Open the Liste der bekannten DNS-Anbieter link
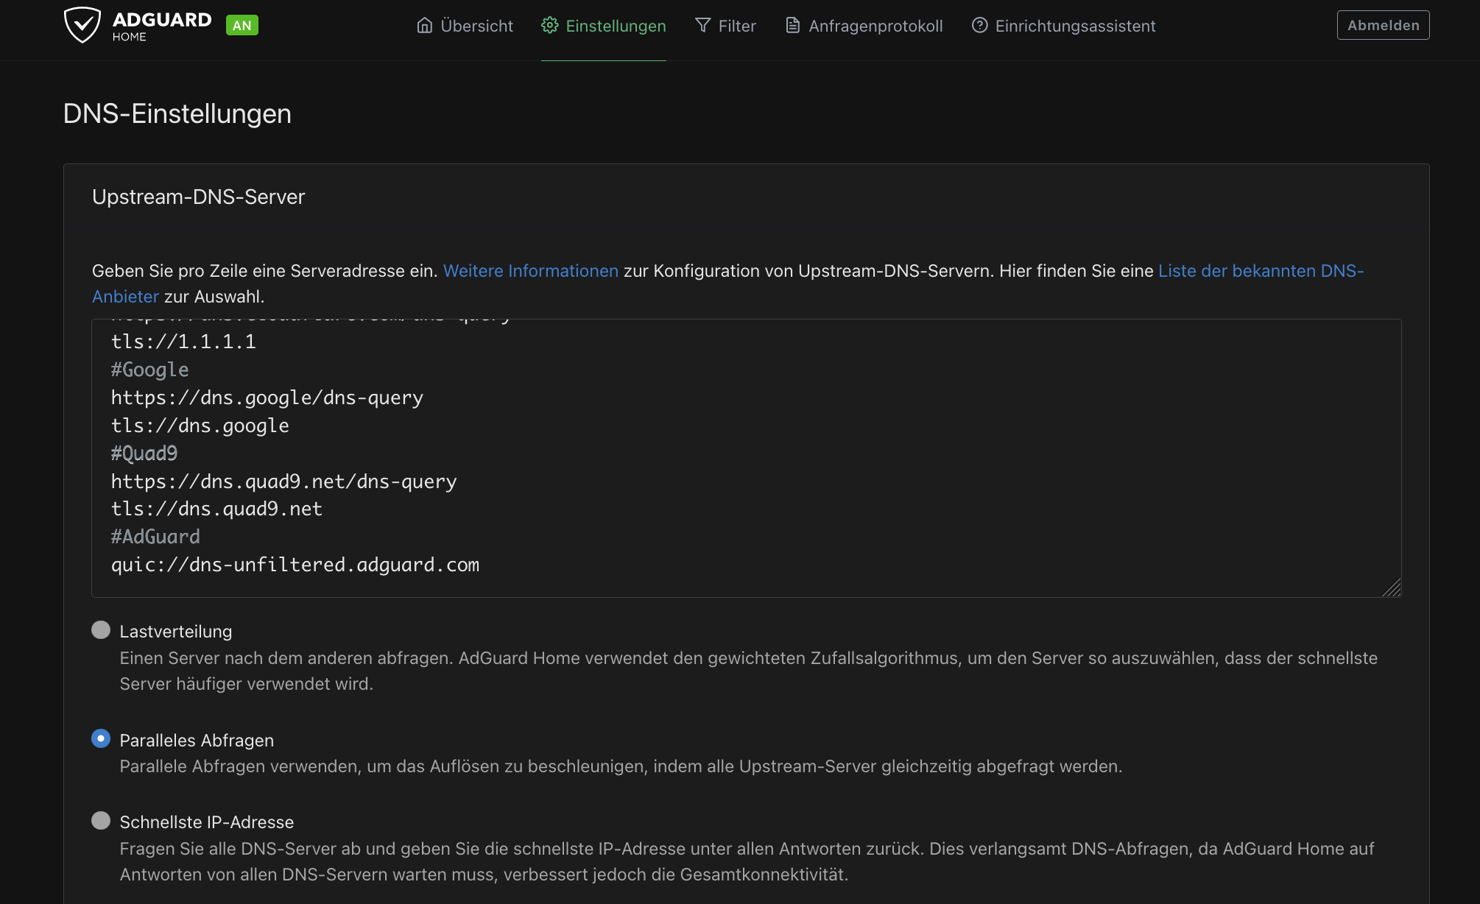The height and width of the screenshot is (904, 1480). point(1260,271)
